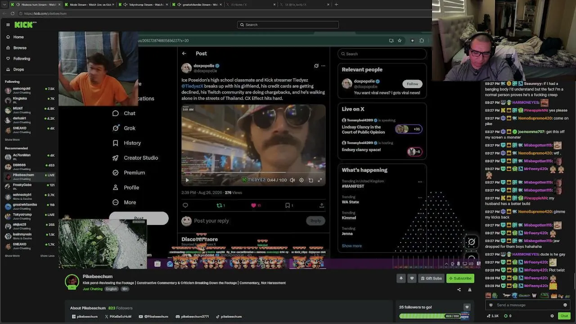Open the three-dot menu on doxpopolie's post

(323, 66)
